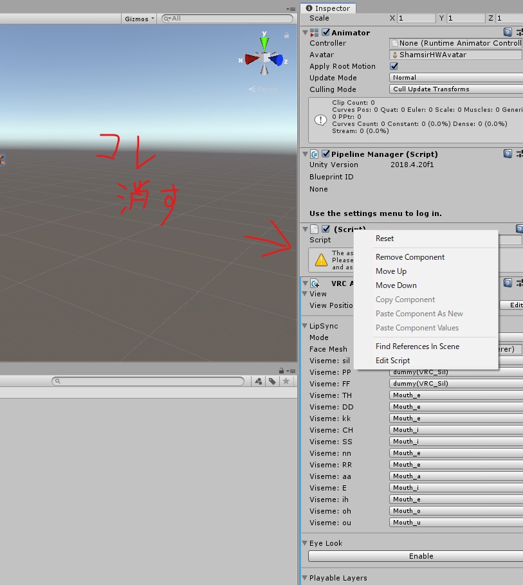Open the Viseme kk blendshape dropdown

click(456, 419)
